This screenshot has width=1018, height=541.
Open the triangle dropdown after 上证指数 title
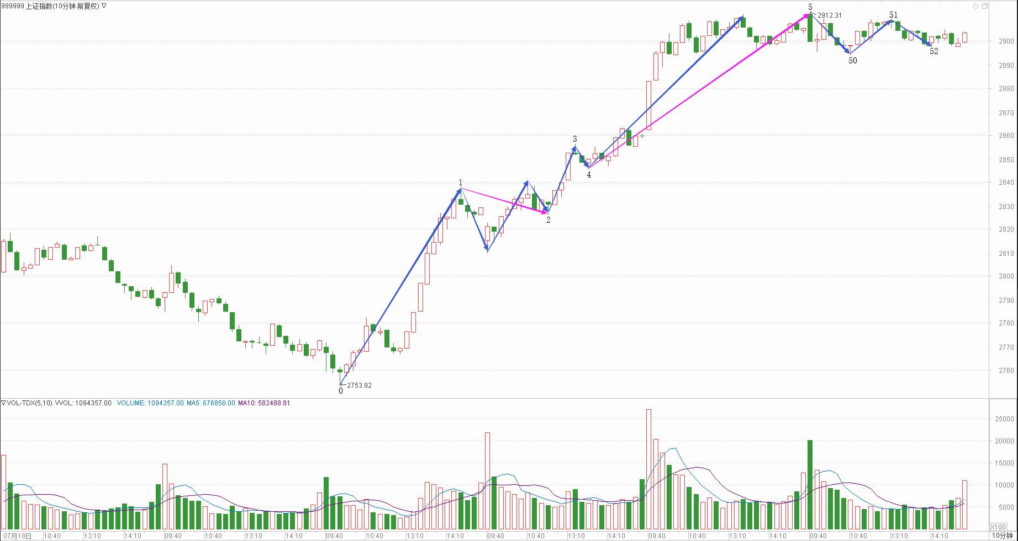pos(104,6)
